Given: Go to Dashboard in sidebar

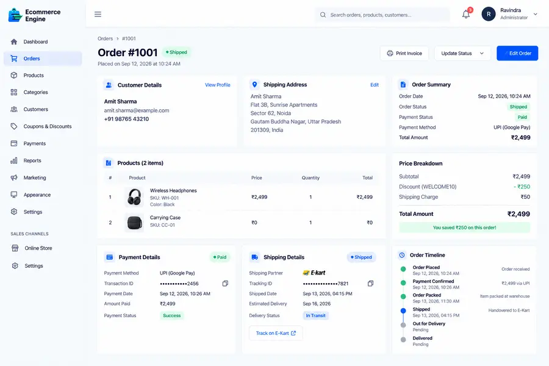Looking at the screenshot, I should pyautogui.click(x=43, y=41).
